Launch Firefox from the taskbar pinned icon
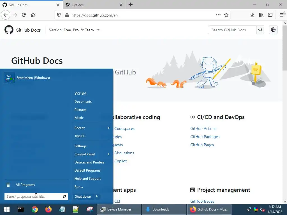 click(x=48, y=209)
